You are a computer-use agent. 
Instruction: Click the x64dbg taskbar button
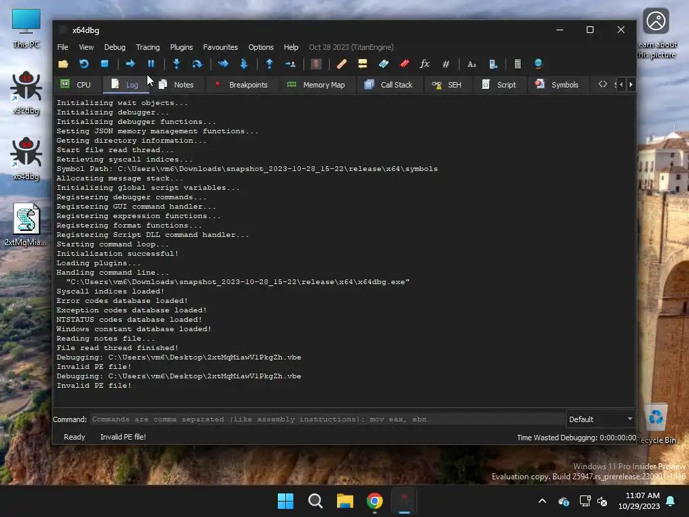404,501
